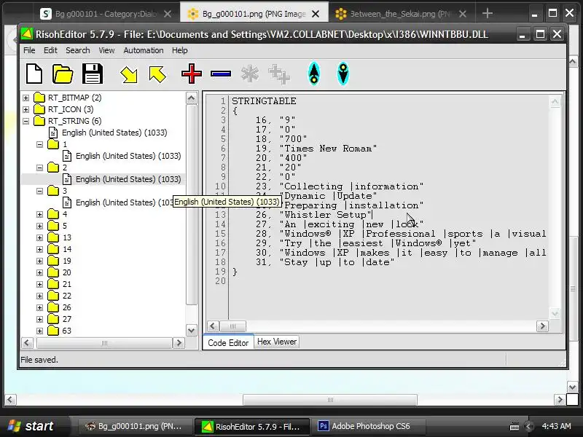The height and width of the screenshot is (437, 583).
Task: Expand string table folder 19
Action: click(40, 261)
